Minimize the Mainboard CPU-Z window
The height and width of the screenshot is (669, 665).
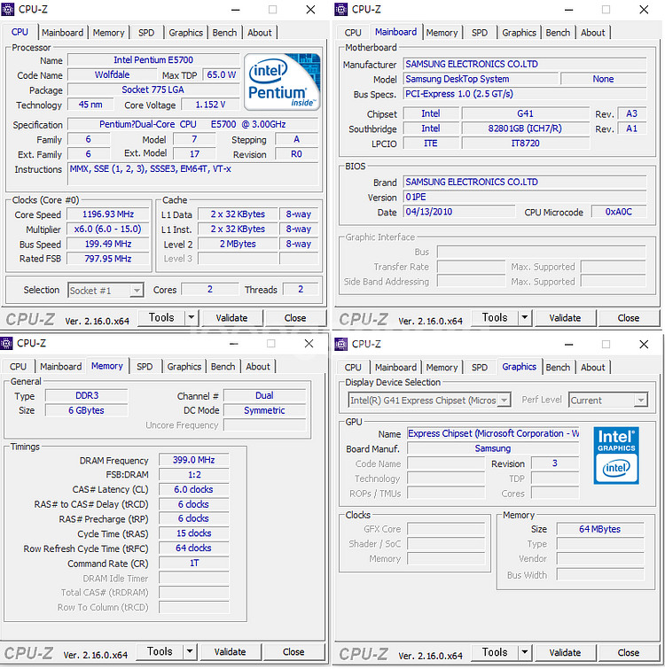pos(568,10)
